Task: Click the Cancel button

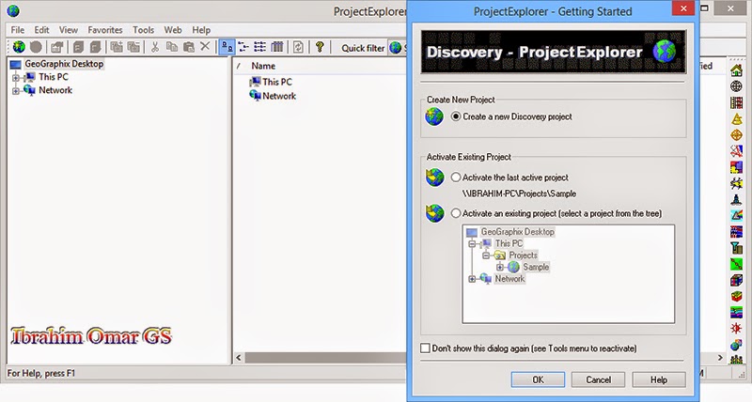Action: 598,379
